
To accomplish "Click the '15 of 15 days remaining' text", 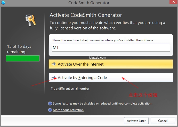I will [19, 49].
